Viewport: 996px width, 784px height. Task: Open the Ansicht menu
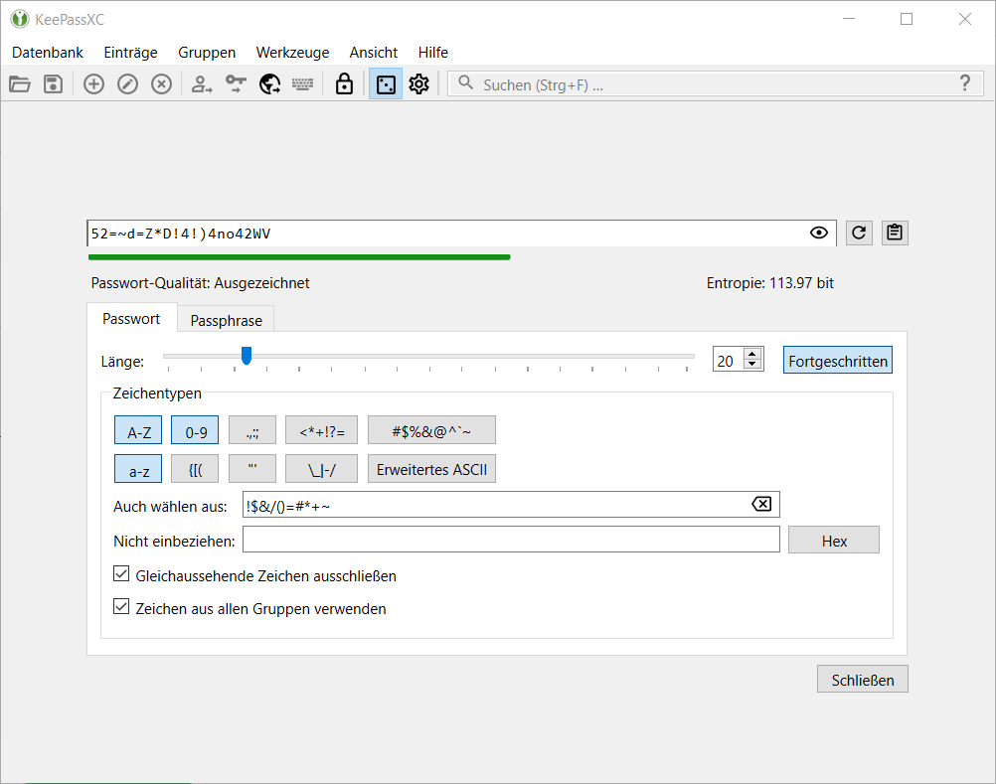pyautogui.click(x=374, y=52)
